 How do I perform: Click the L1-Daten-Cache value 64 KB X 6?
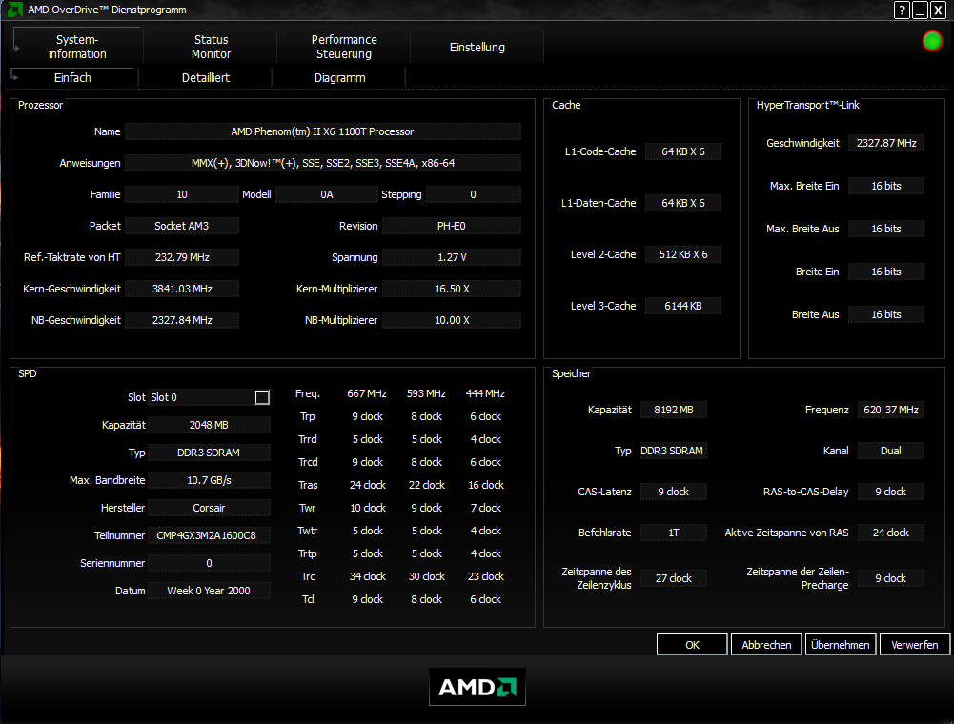tap(682, 203)
